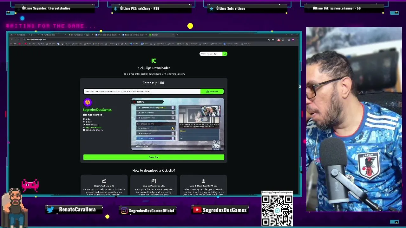This screenshot has width=406, height=228.
Task: Open the small SegredosDosGames link in clip details
Action: 93,127
